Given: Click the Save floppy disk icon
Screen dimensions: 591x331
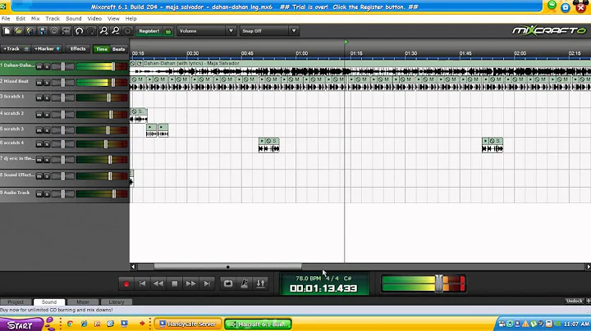Looking at the screenshot, I should [x=42, y=31].
